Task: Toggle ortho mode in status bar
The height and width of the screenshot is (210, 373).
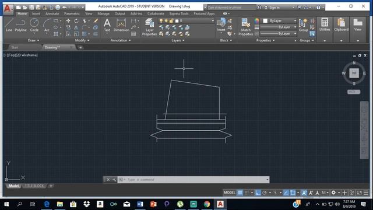Action: [x=258, y=192]
